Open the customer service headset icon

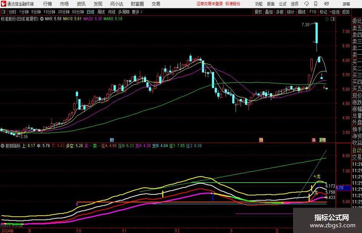pos(306,4)
